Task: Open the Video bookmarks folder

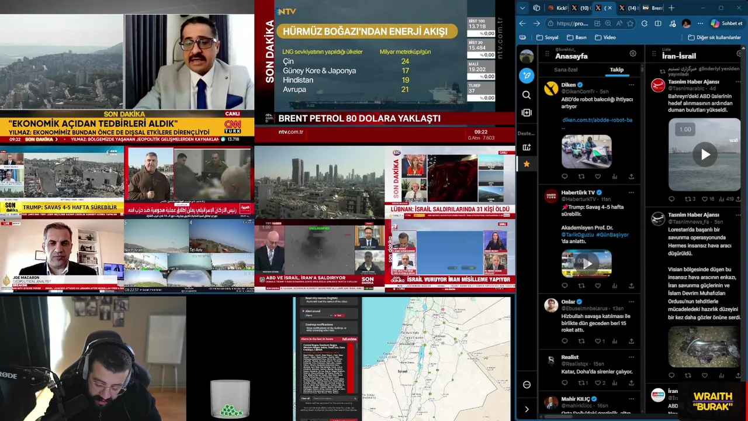Action: click(x=605, y=37)
